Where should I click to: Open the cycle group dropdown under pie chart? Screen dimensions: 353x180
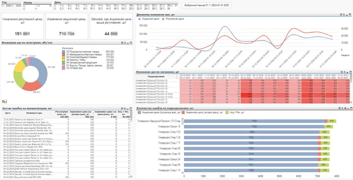4,101
